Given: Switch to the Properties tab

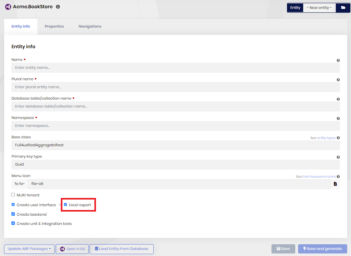Looking at the screenshot, I should pyautogui.click(x=54, y=26).
